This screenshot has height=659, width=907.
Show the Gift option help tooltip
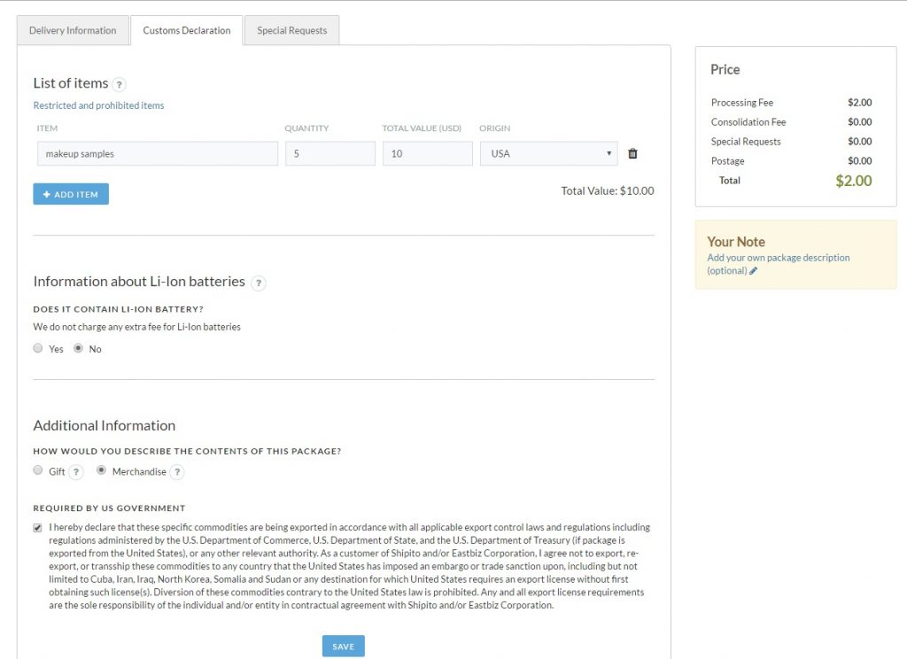tap(76, 472)
